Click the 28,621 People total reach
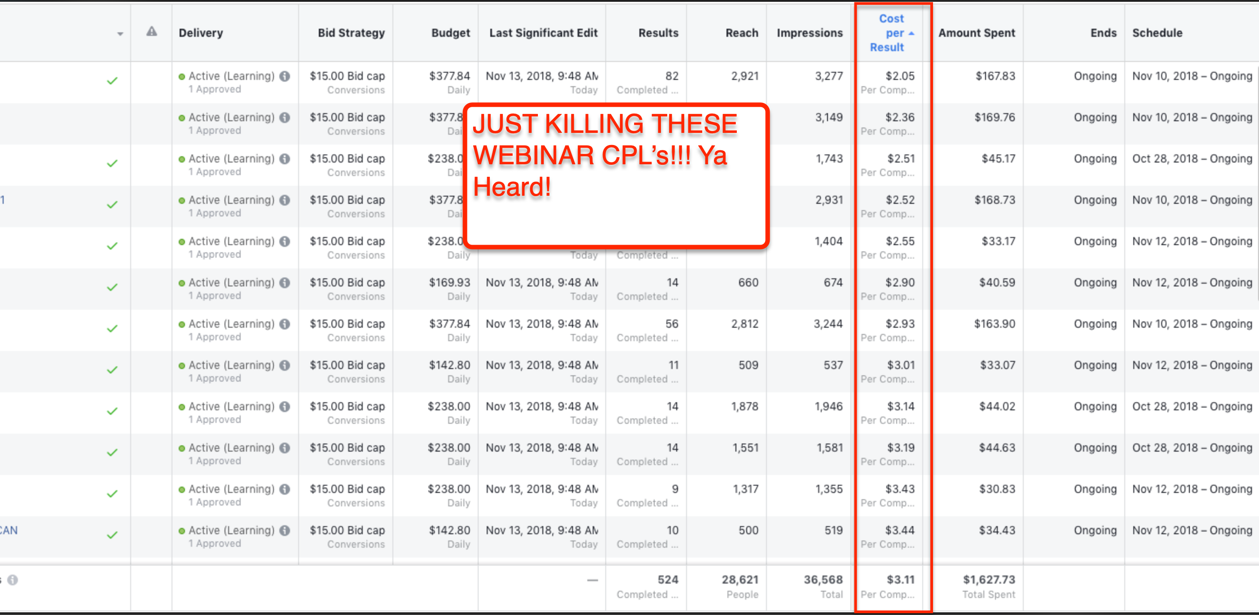The height and width of the screenshot is (615, 1259). (740, 580)
